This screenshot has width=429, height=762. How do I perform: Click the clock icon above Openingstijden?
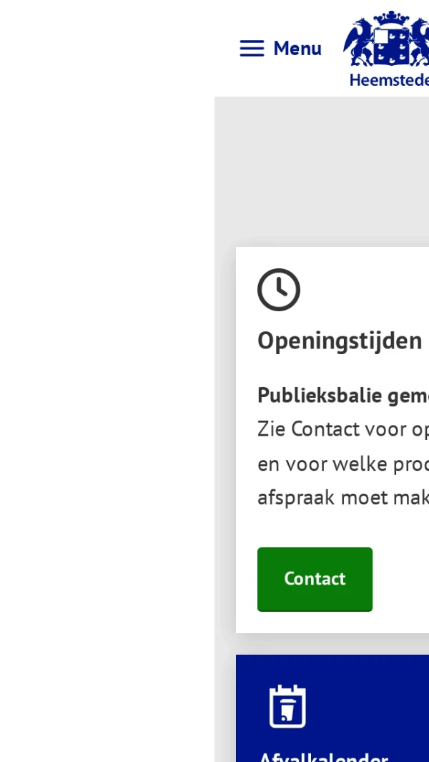pos(279,290)
